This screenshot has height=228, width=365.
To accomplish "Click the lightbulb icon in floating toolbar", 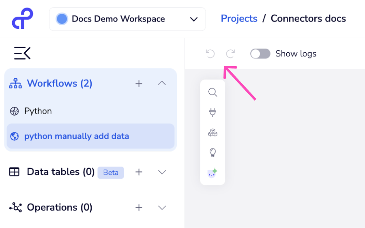I will click(x=213, y=153).
